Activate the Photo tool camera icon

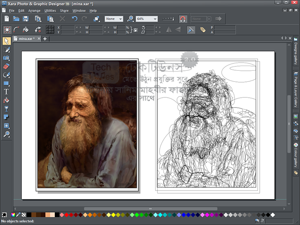point(6,58)
